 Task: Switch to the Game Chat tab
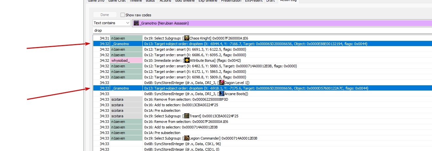117,1
